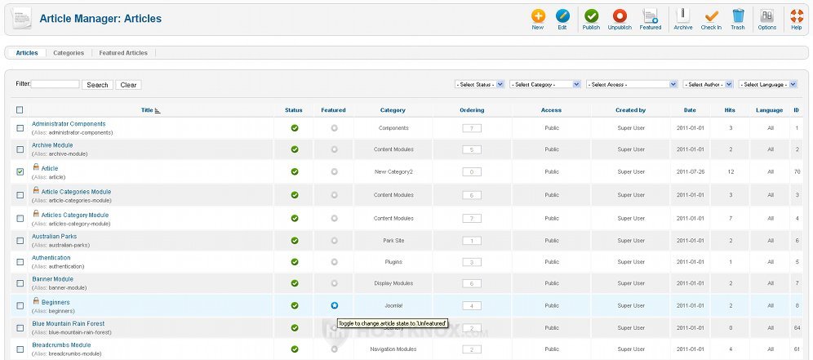Open the Select Status dropdown
The height and width of the screenshot is (360, 813).
(479, 84)
